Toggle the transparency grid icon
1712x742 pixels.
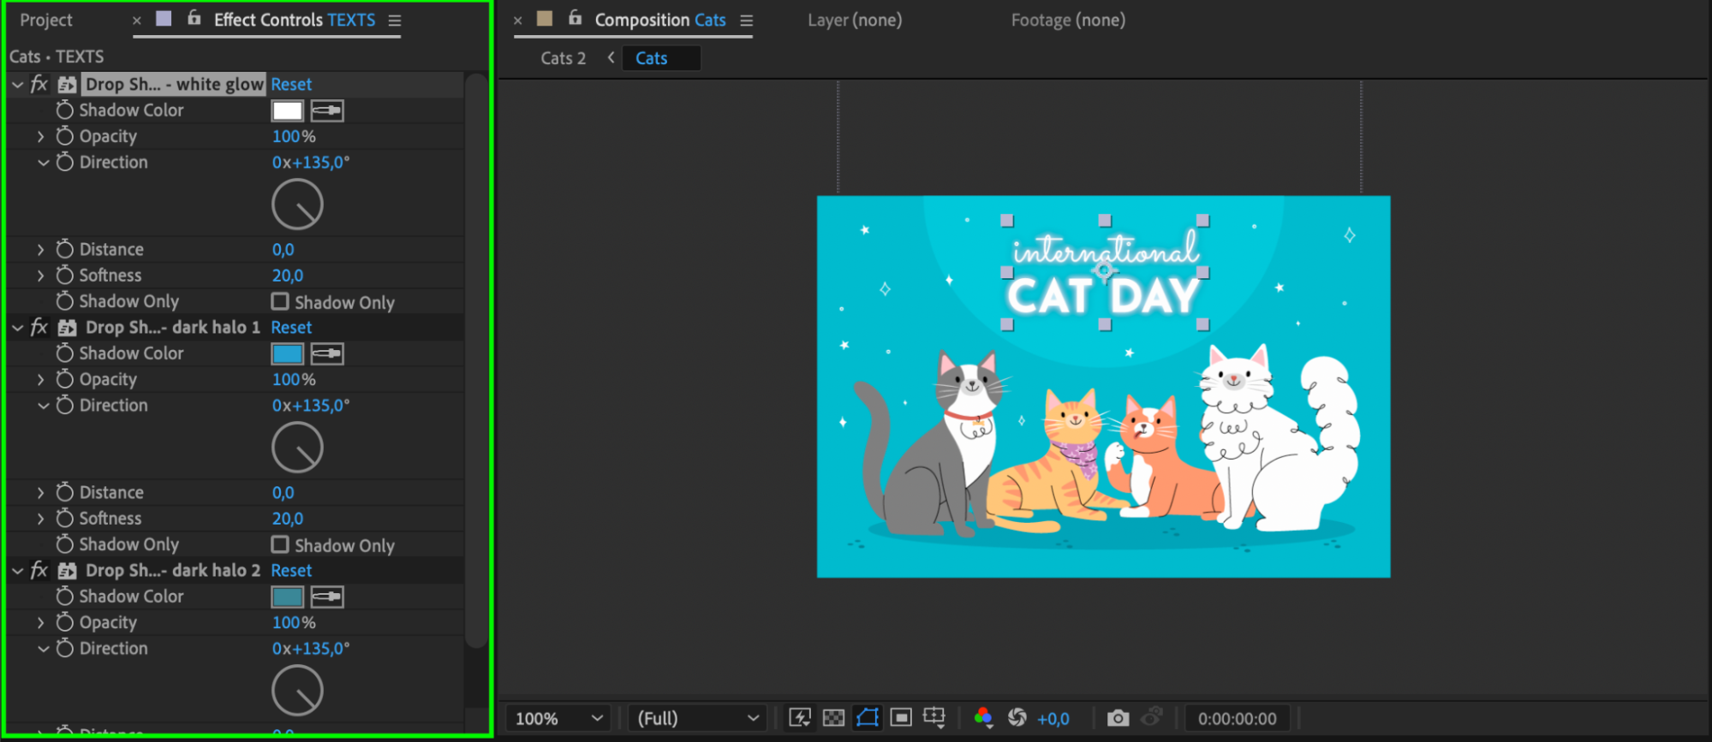tap(832, 718)
